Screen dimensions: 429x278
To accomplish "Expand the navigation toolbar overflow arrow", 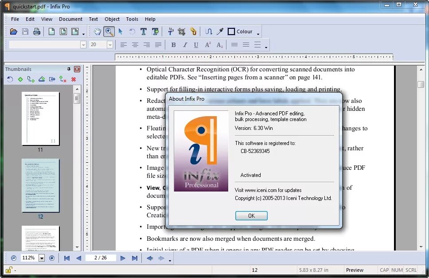I will (x=170, y=261).
